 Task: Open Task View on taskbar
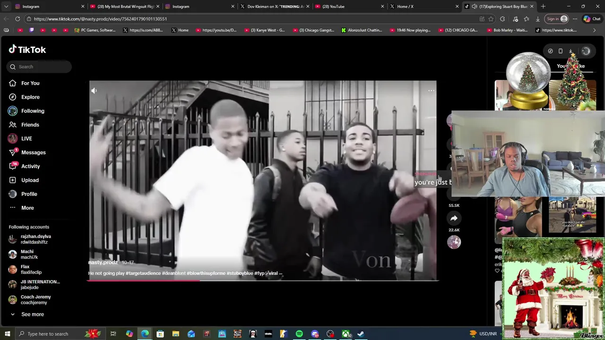[x=113, y=334]
